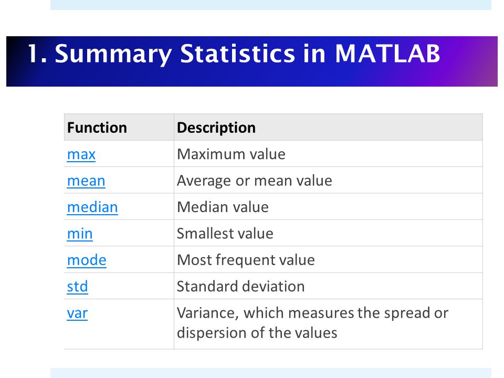The width and height of the screenshot is (504, 378).
Task: Select the Standard deviation description cell
Action: 328,286
